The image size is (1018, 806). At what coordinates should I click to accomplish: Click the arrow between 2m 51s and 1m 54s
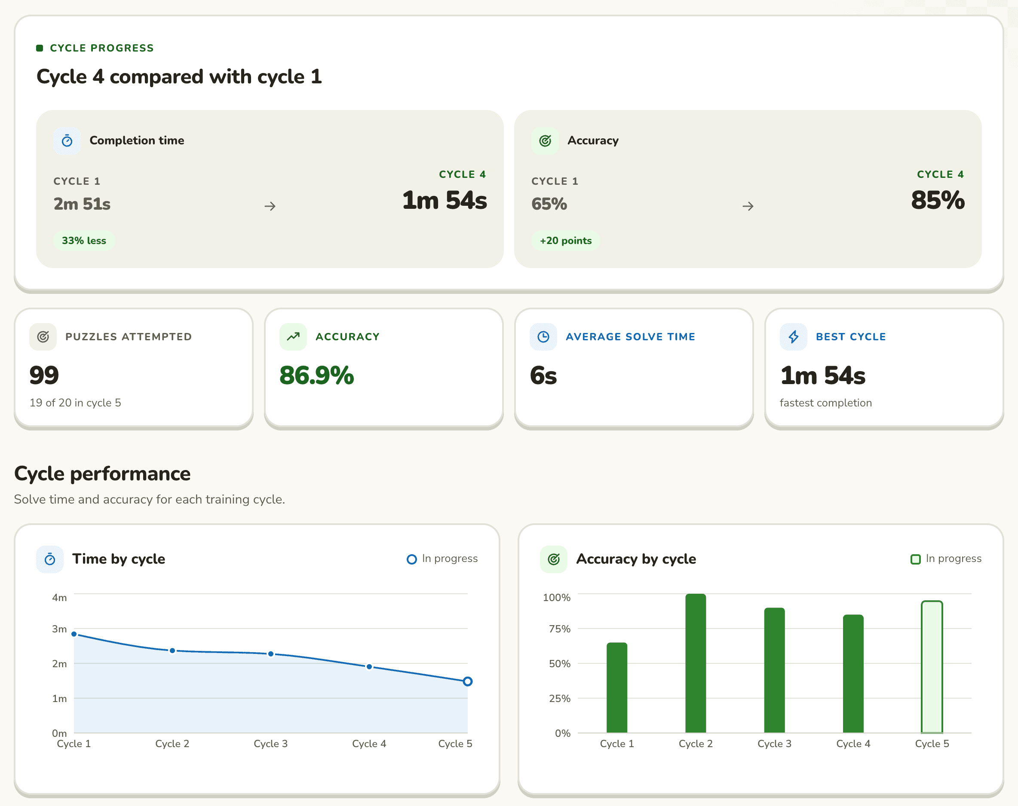coord(270,206)
